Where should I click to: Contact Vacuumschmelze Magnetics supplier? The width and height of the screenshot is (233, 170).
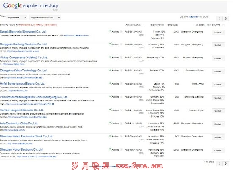pos(218,98)
